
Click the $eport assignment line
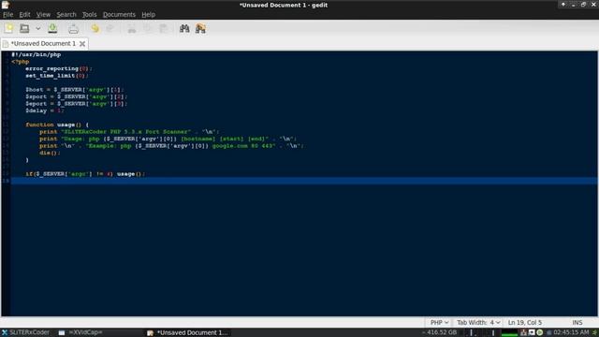(x=77, y=104)
